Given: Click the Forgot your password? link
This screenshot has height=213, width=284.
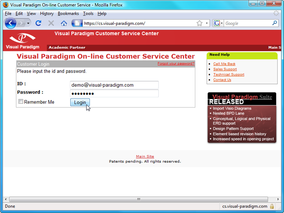Looking at the screenshot, I should point(176,64).
